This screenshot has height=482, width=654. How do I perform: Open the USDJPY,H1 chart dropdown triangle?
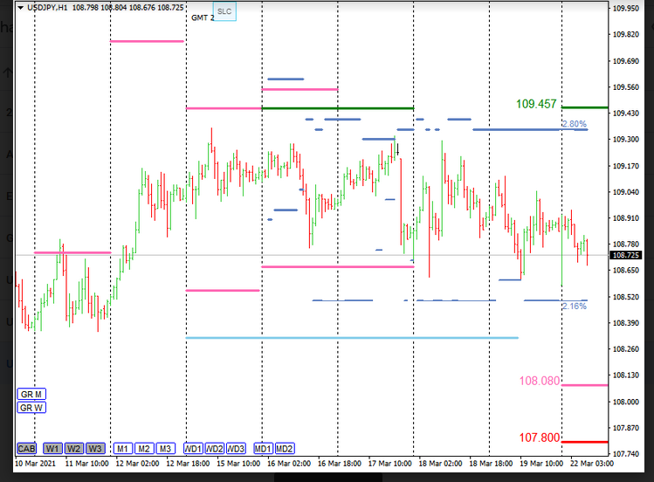click(x=21, y=8)
